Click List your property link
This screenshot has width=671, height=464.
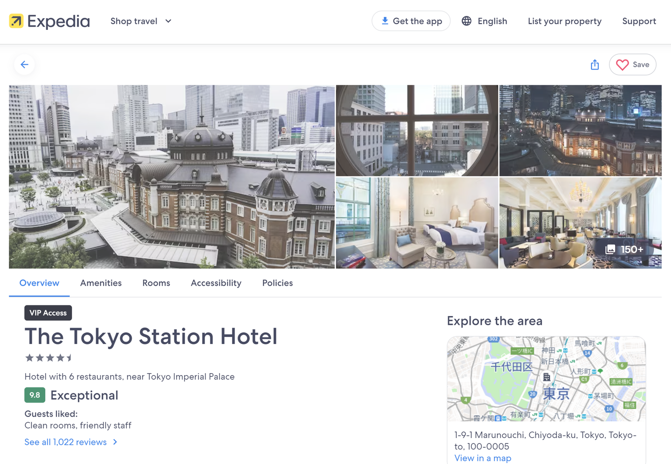564,21
